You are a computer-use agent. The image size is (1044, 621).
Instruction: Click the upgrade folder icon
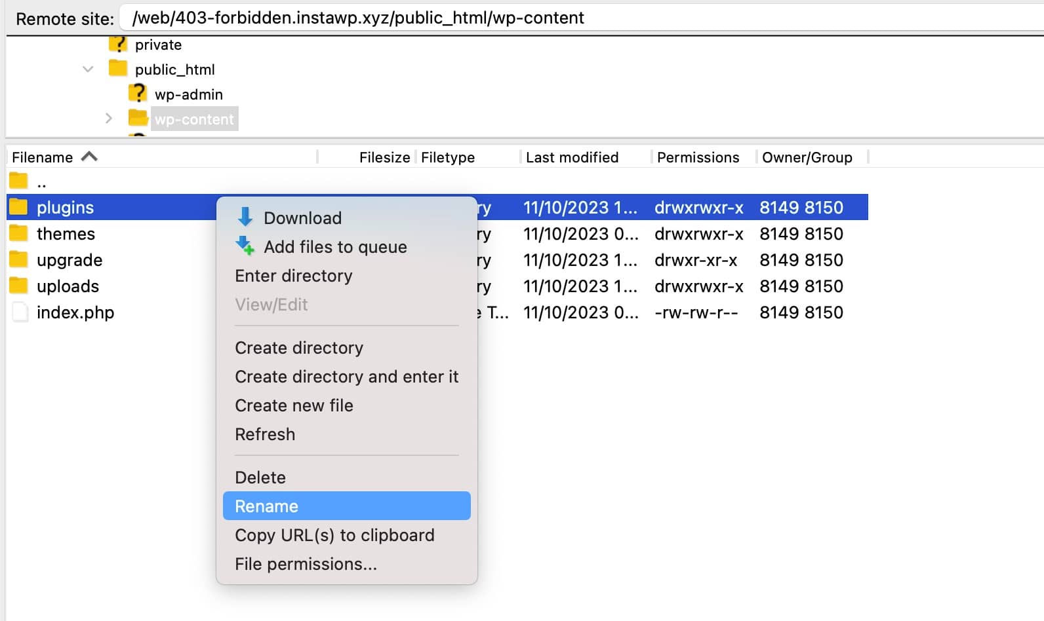pos(19,260)
